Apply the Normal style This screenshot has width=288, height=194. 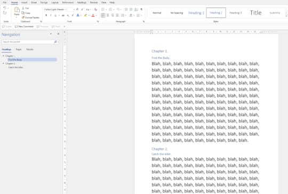(x=157, y=13)
